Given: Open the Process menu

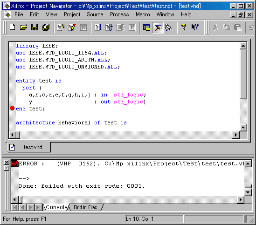Looking at the screenshot, I should click(119, 14).
